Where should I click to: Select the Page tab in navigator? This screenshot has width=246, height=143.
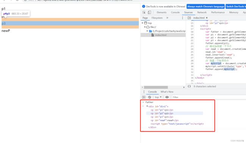click(145, 18)
